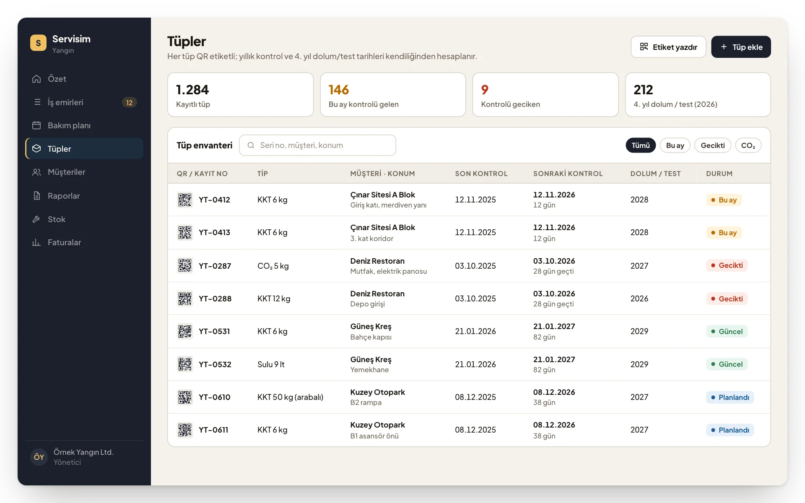Select record number YT-0288

(215, 298)
